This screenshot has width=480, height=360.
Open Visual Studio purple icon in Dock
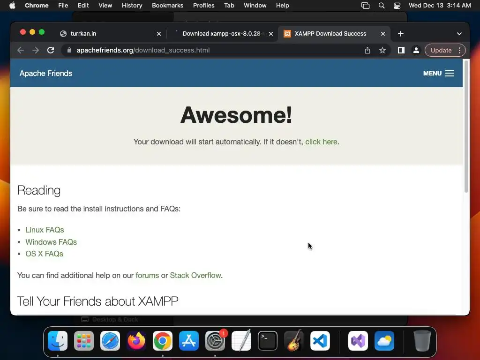pyautogui.click(x=358, y=341)
